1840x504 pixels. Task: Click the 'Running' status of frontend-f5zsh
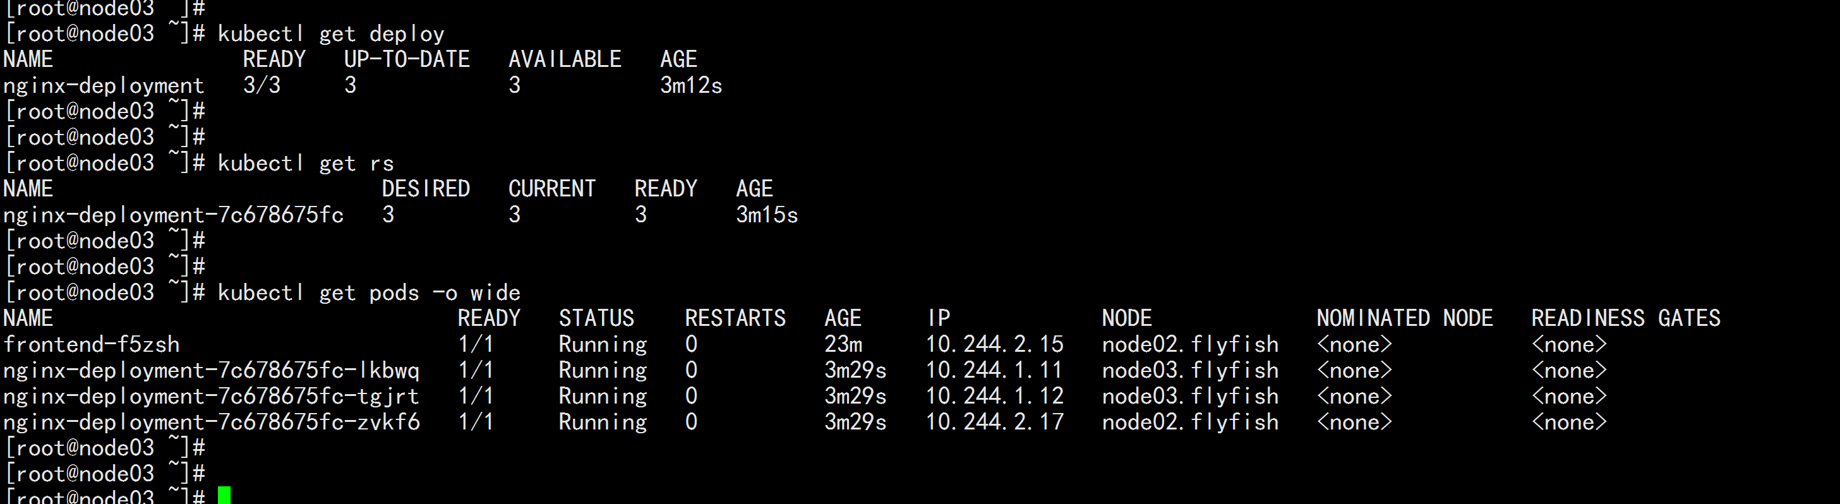603,345
